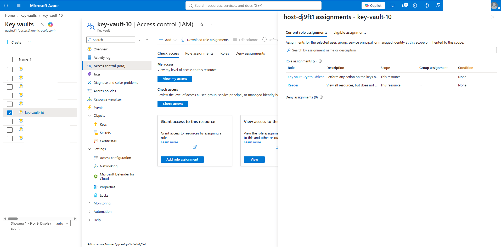Click Key vaults breadcrumb link
Image resolution: width=501 pixels, height=247 pixels.
point(29,15)
